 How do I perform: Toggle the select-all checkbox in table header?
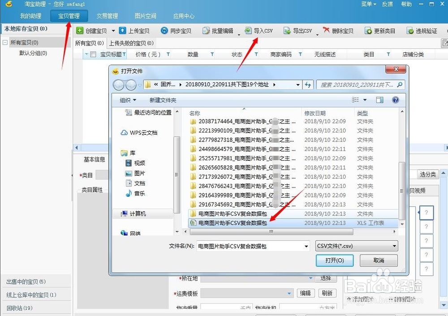point(93,55)
